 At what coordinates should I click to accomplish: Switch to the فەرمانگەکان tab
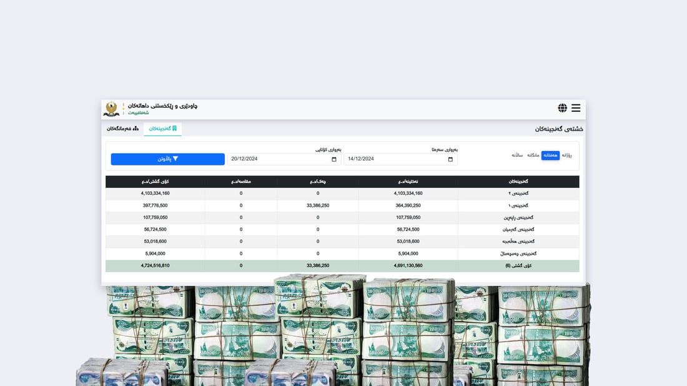tap(122, 129)
